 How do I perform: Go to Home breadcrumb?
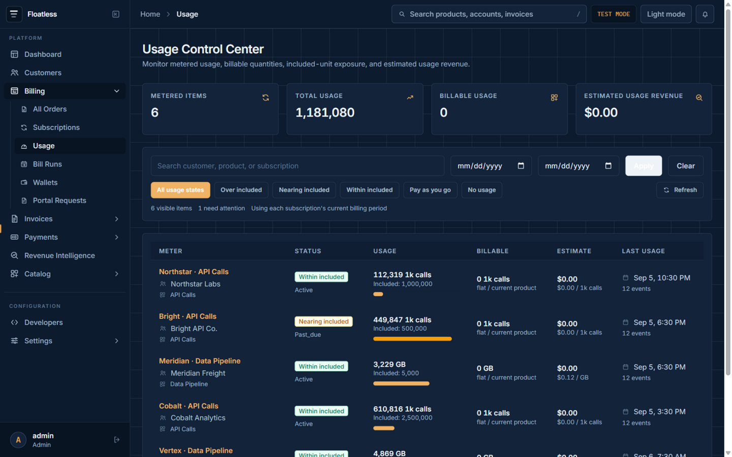[150, 14]
